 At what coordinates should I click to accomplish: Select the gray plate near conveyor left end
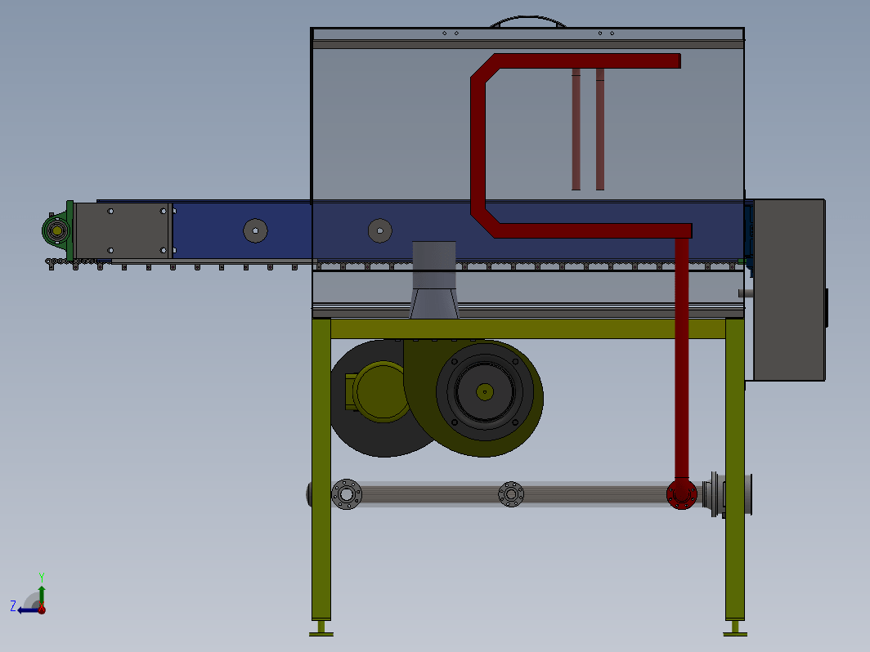point(123,230)
